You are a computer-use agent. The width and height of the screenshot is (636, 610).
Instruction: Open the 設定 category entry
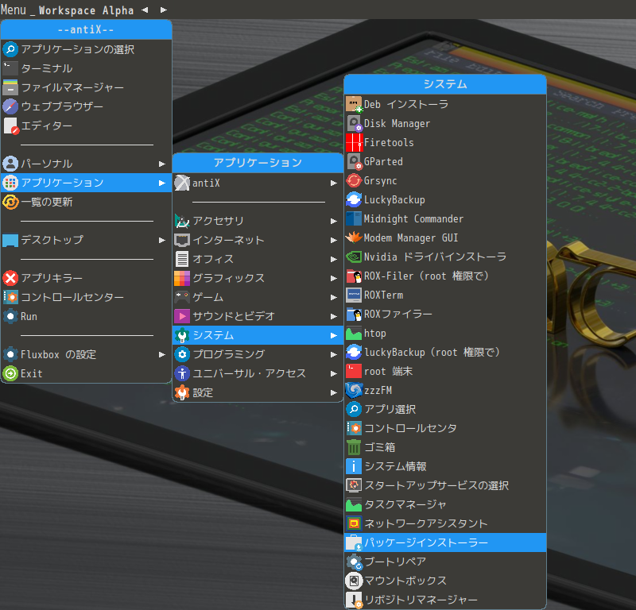[258, 392]
